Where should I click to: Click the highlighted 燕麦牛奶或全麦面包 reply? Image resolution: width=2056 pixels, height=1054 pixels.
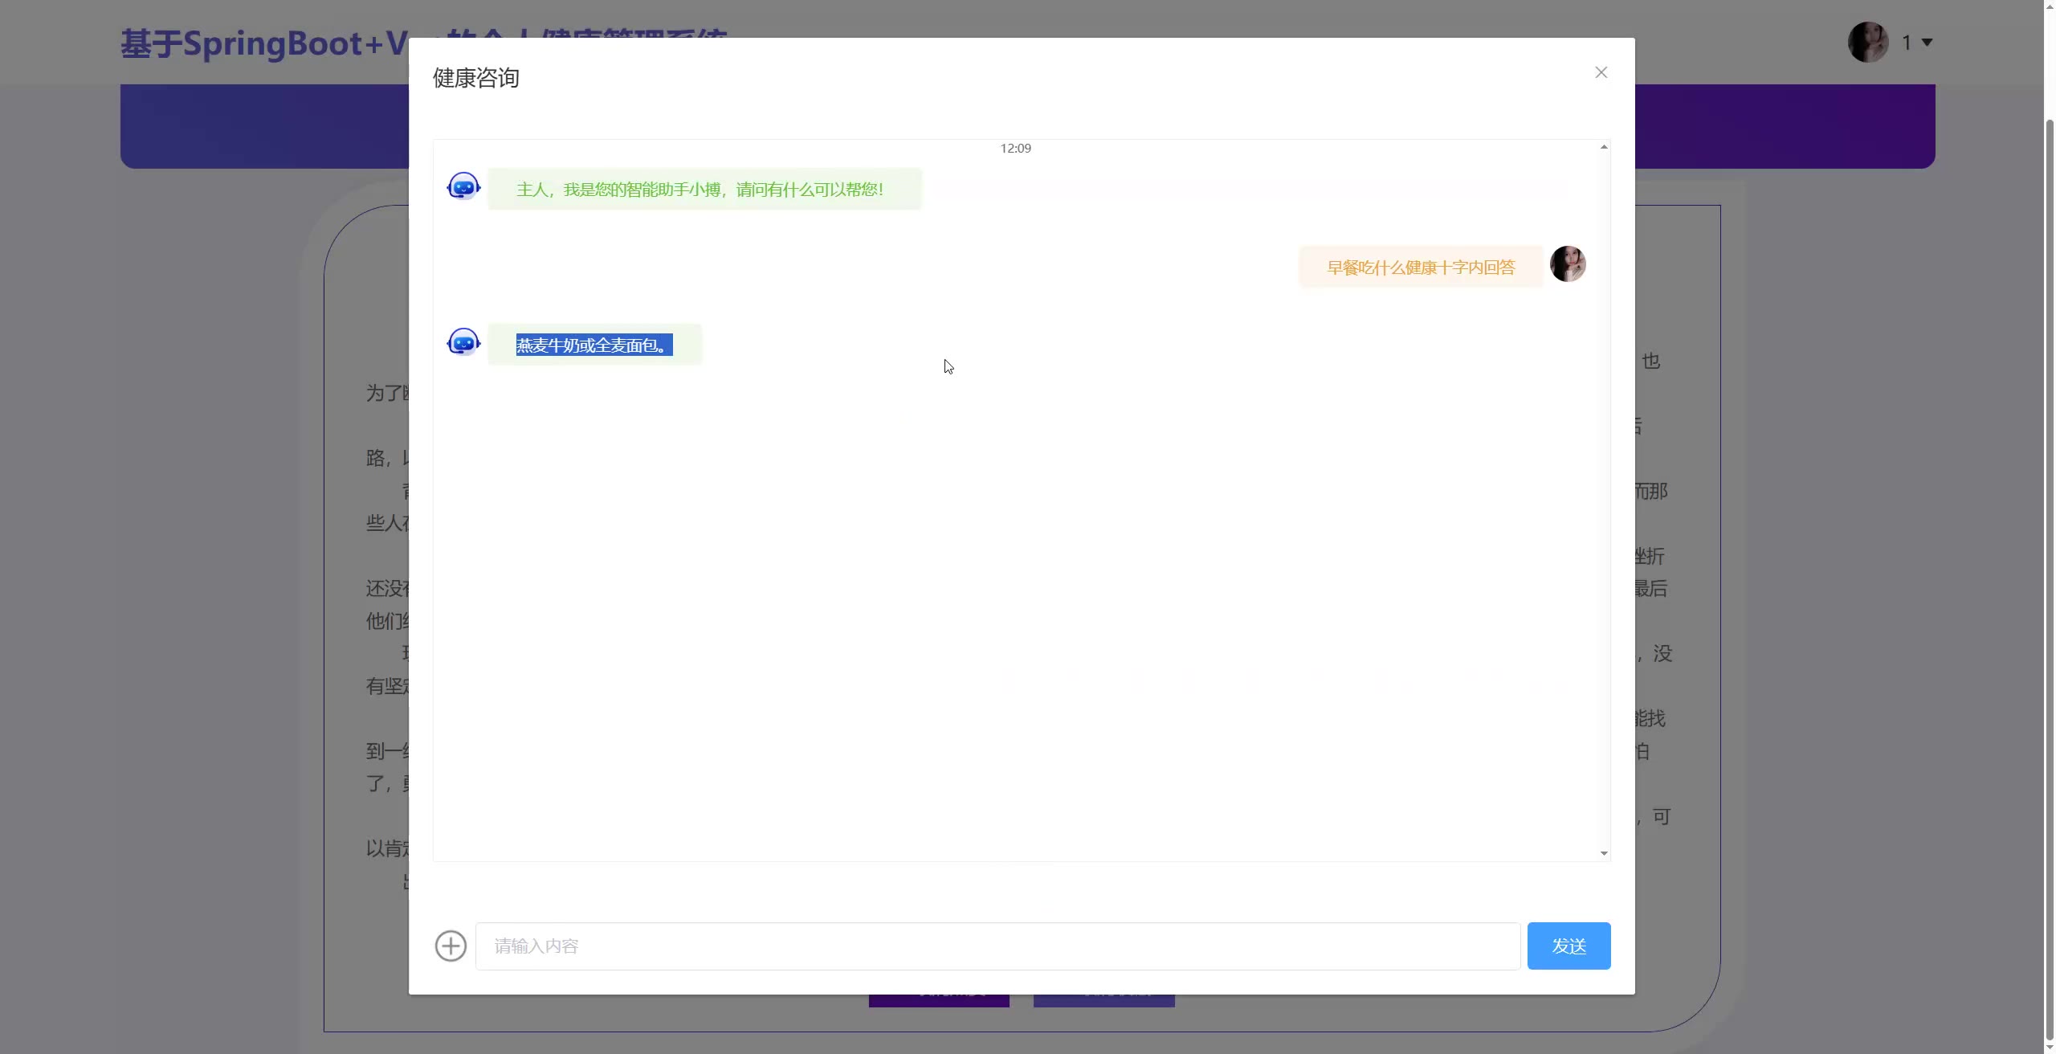click(x=594, y=345)
